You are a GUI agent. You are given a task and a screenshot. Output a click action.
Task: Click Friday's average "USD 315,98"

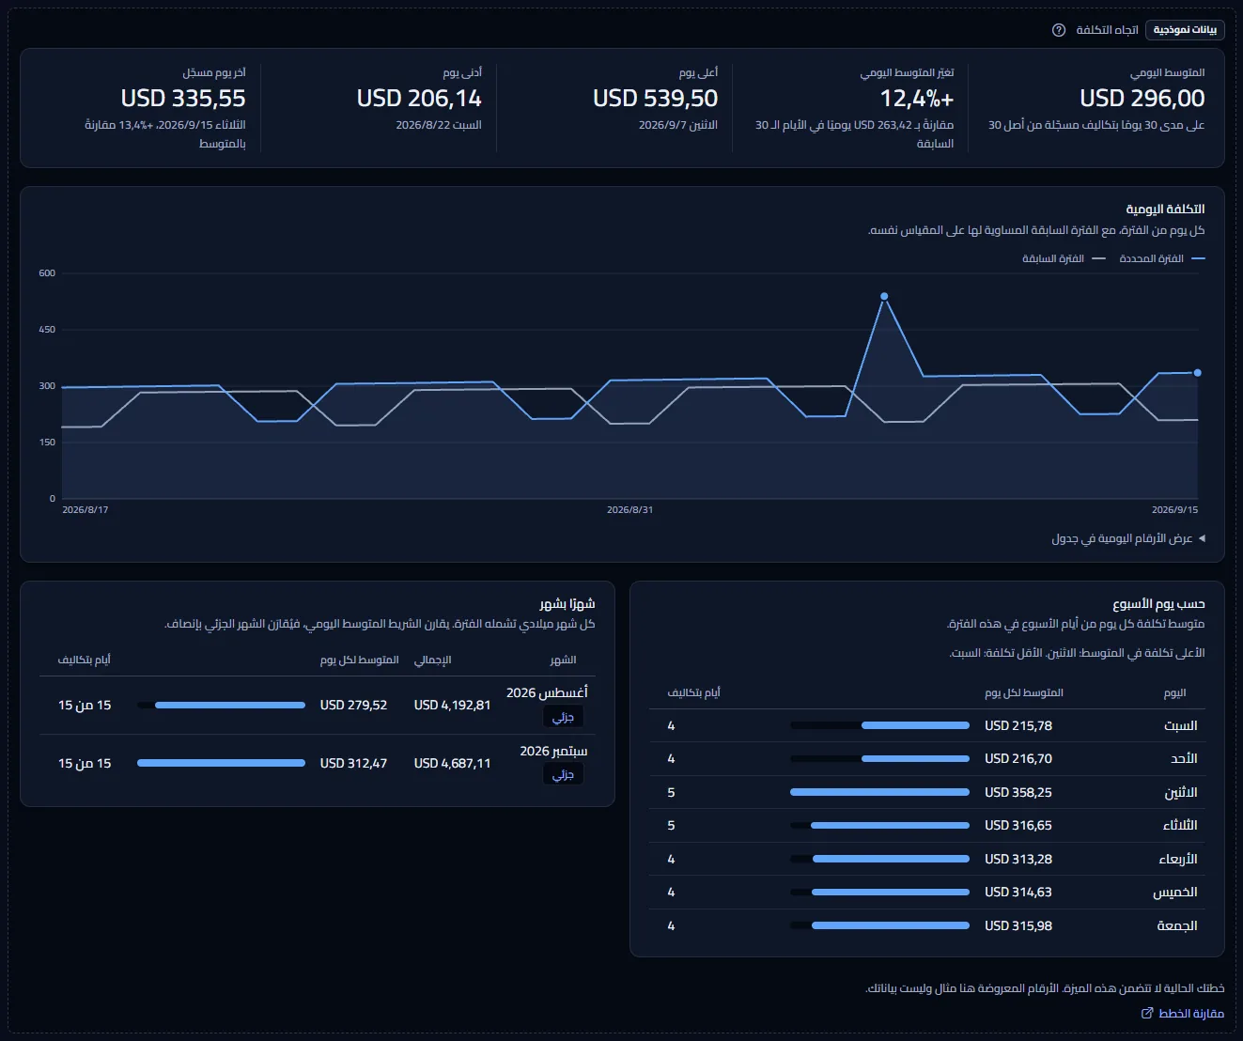click(1018, 925)
